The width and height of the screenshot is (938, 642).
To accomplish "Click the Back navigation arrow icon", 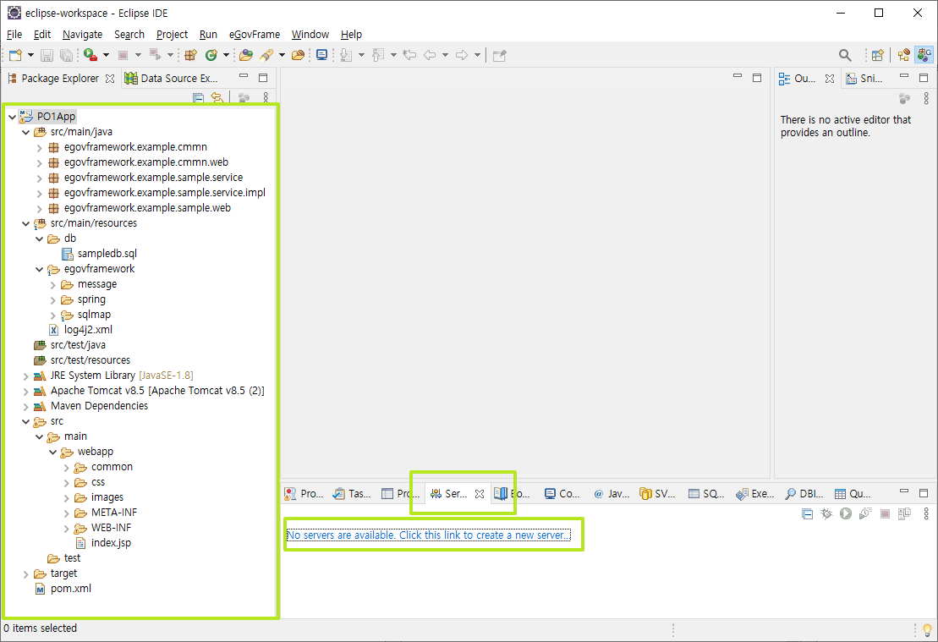I will coord(430,55).
